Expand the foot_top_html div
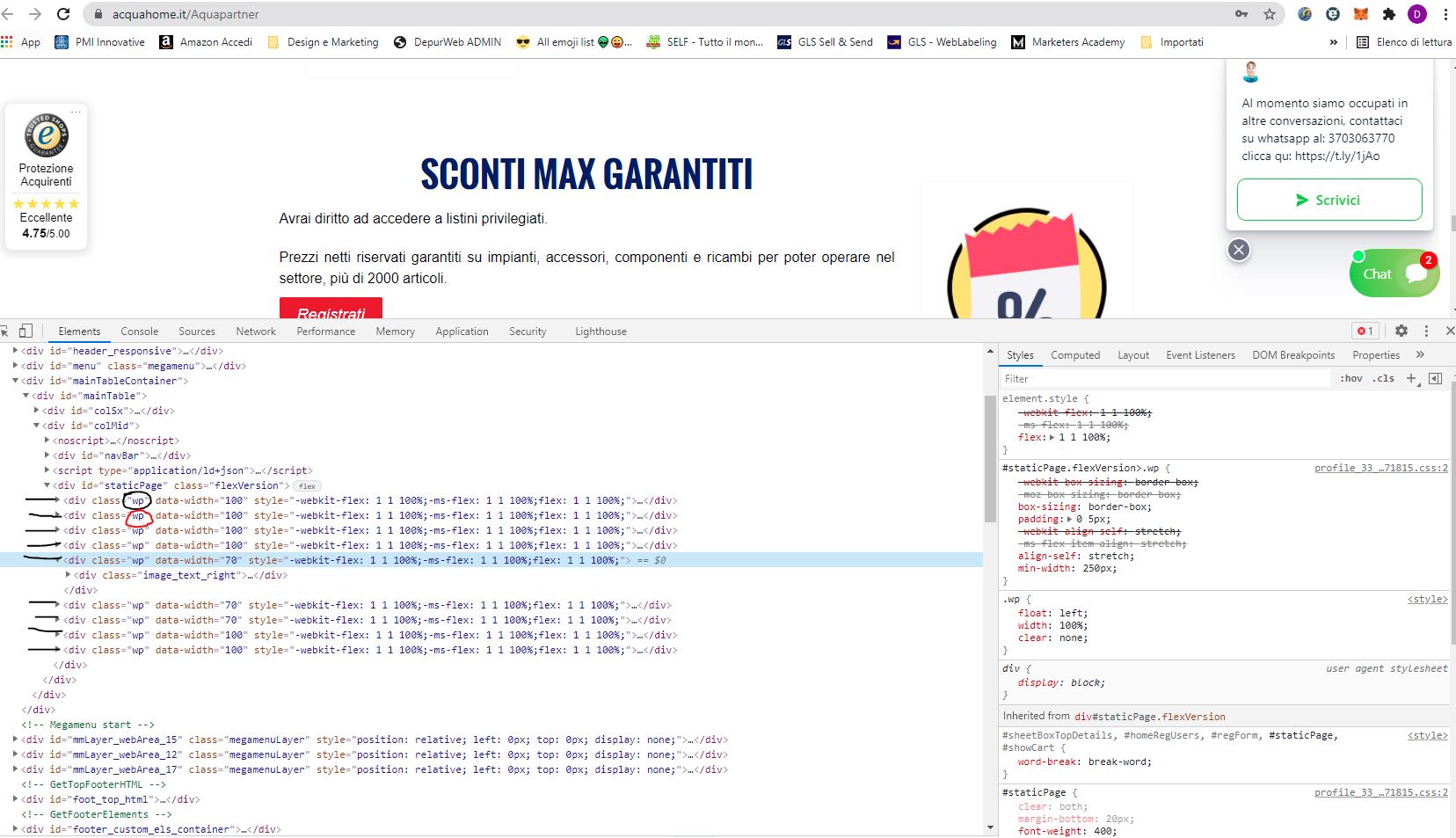 point(15,799)
